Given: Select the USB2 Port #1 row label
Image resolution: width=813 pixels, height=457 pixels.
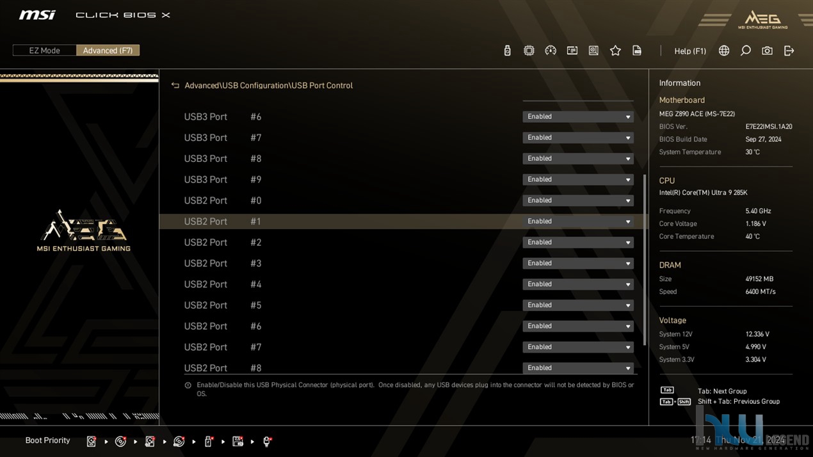Looking at the screenshot, I should [223, 221].
